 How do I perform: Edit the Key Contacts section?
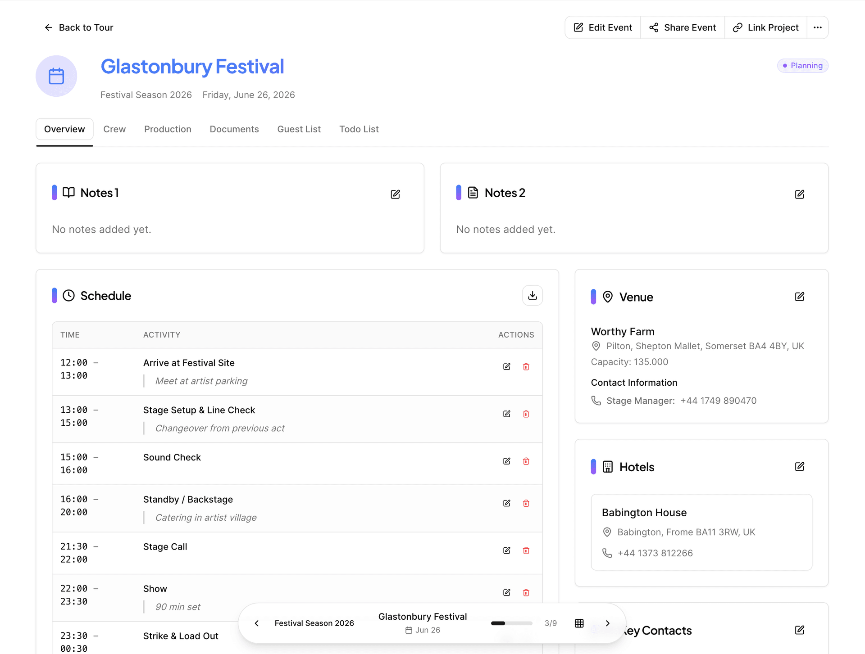(x=799, y=630)
